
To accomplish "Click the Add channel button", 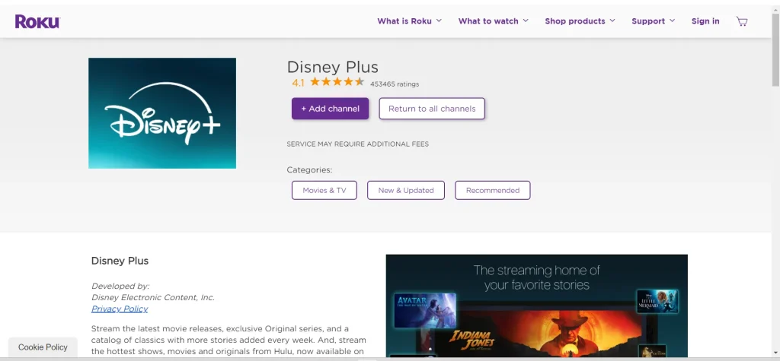I will tap(331, 109).
